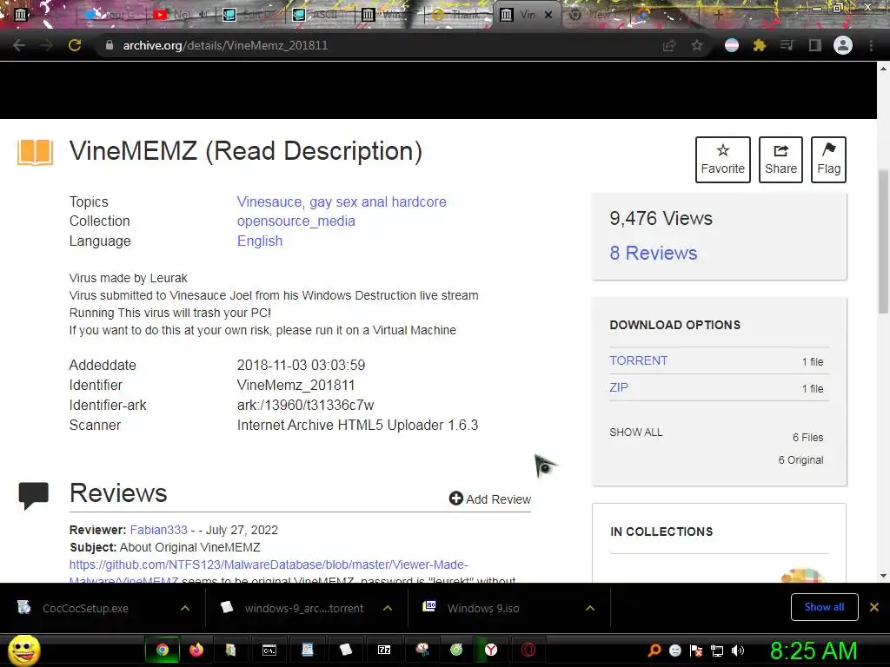Image resolution: width=890 pixels, height=667 pixels.
Task: Click the 'gay sex anal hardcore' topic link
Action: 378,201
